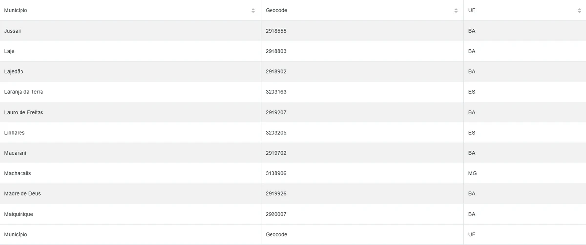This screenshot has width=586, height=245.
Task: Click the Macarani row
Action: click(x=15, y=153)
